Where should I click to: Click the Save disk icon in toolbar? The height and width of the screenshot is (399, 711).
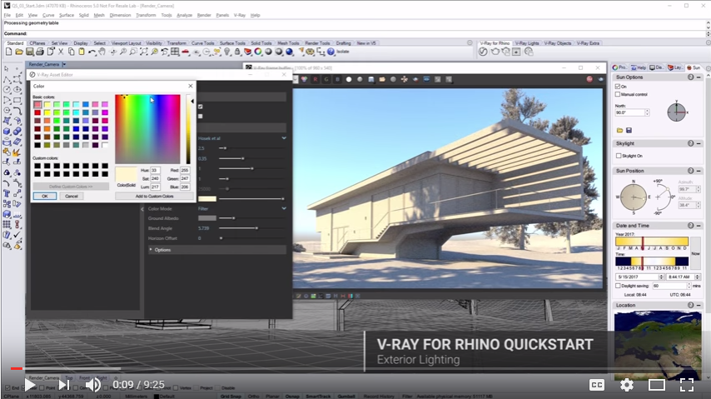[29, 52]
